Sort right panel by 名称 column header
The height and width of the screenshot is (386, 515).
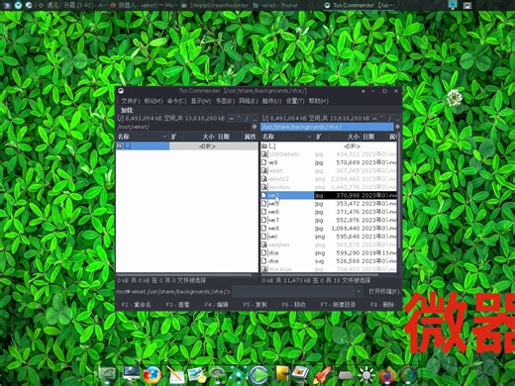point(287,137)
